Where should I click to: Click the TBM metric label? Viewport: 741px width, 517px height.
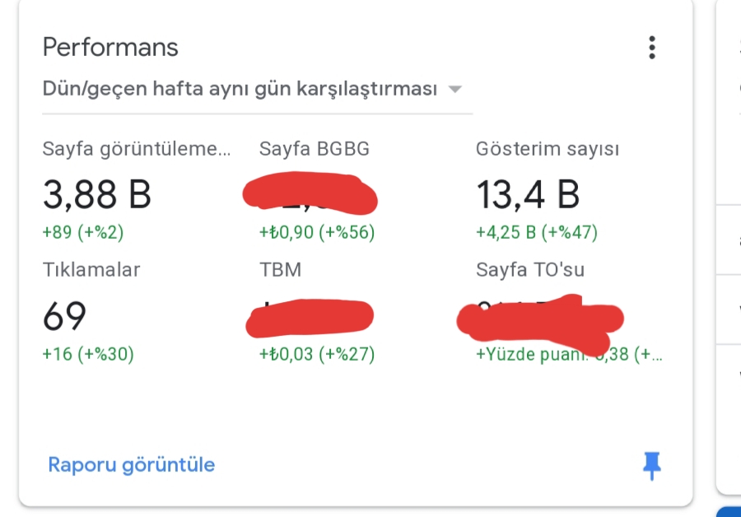(x=280, y=270)
